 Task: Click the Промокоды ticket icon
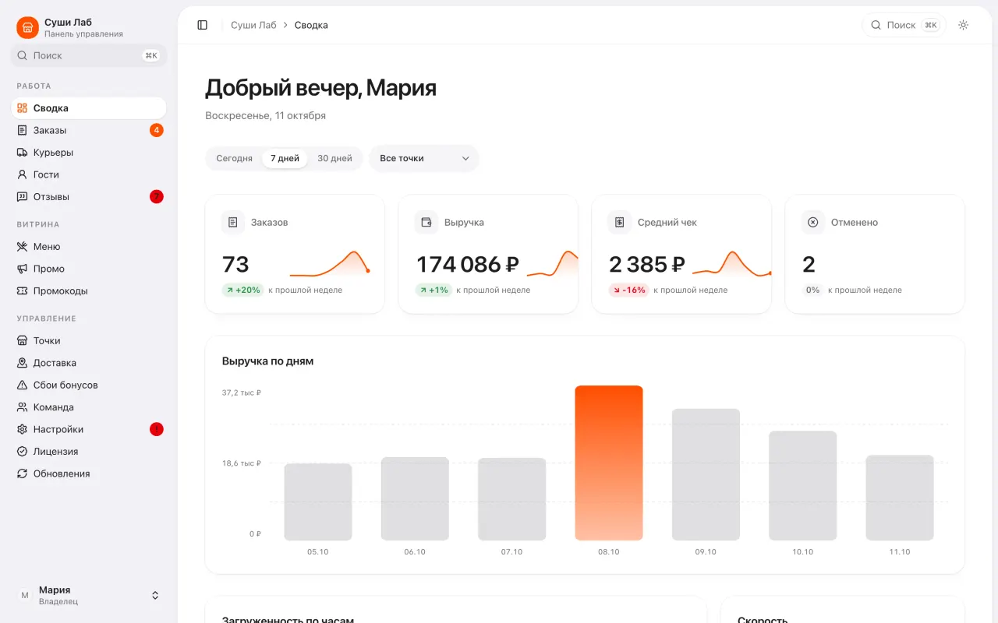point(23,291)
